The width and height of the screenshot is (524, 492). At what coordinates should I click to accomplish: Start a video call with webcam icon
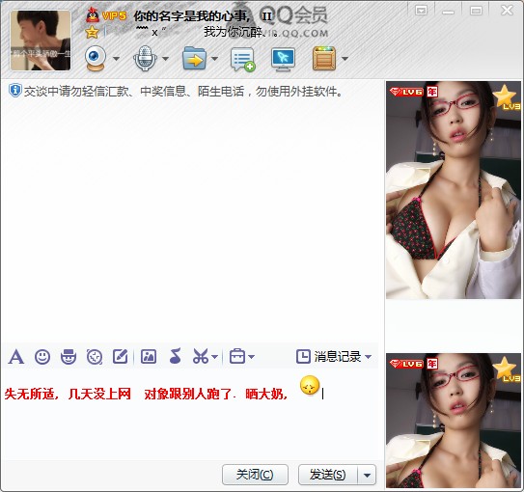pyautogui.click(x=96, y=58)
